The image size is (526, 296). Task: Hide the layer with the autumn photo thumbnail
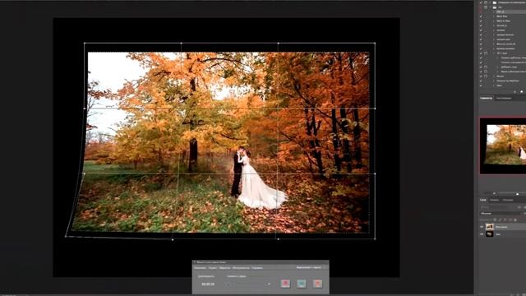pos(482,227)
